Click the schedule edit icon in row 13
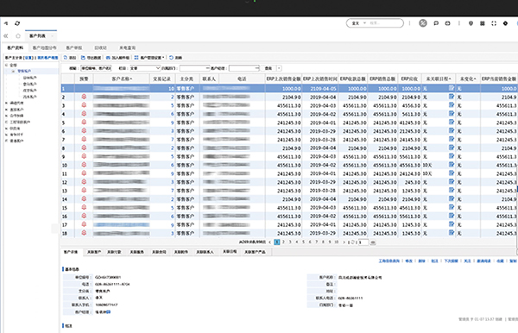The height and width of the screenshot is (333, 518). pos(452,190)
